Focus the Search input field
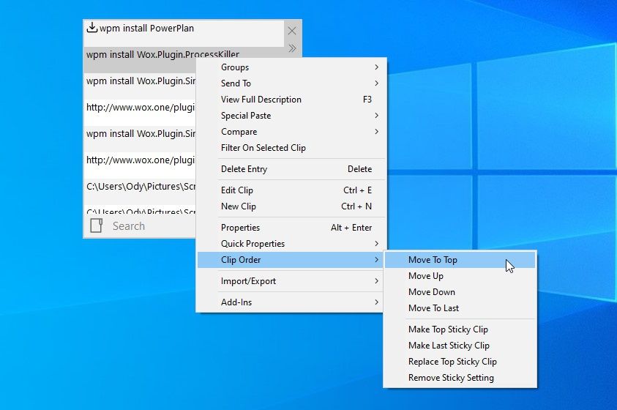Image resolution: width=617 pixels, height=410 pixels. (x=154, y=225)
